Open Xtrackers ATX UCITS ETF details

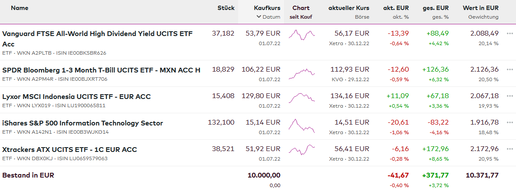(69, 149)
